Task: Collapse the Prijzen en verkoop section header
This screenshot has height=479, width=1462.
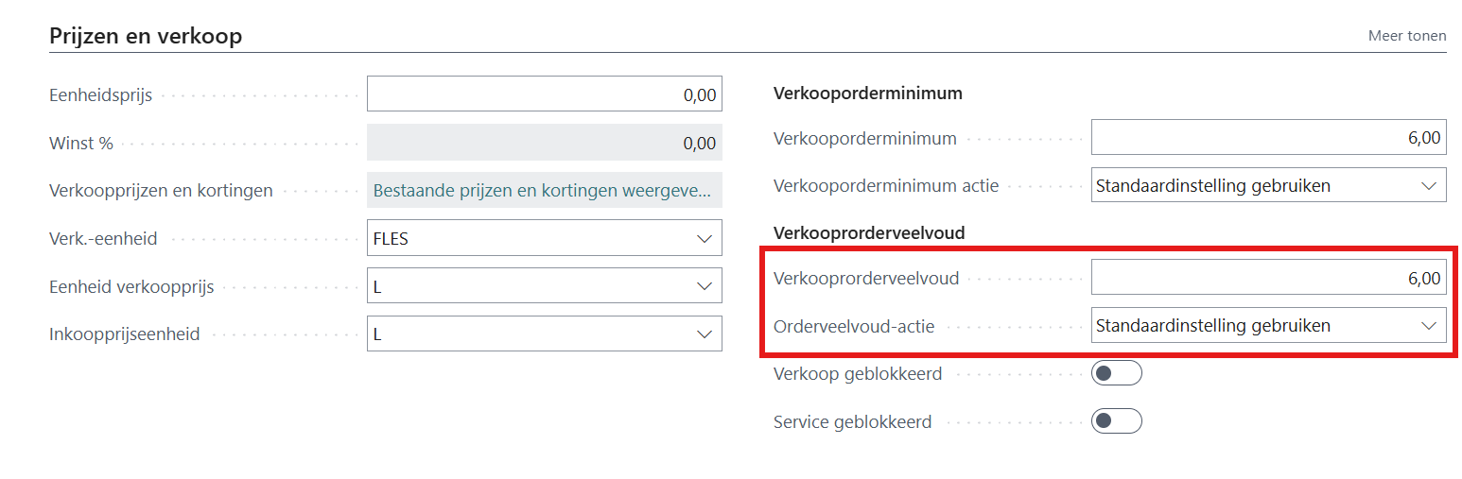Action: [x=146, y=36]
